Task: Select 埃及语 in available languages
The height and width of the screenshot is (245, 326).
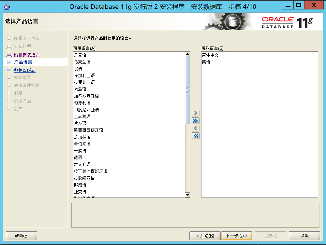Action: tap(129, 123)
